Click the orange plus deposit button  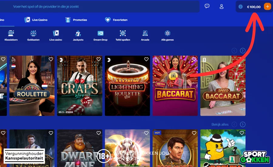pos(268,7)
